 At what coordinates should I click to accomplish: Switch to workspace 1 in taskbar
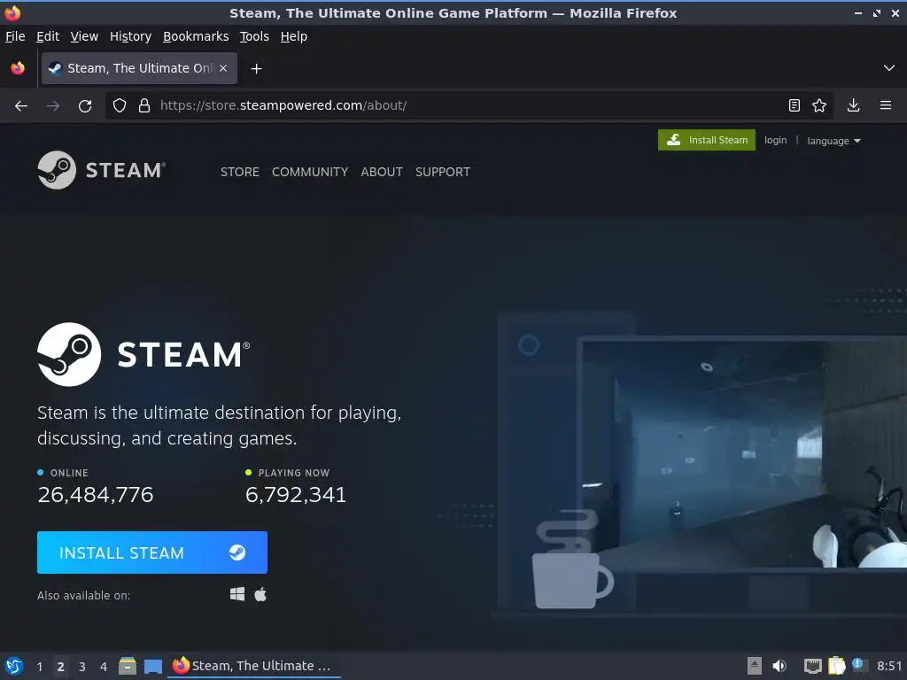39,666
